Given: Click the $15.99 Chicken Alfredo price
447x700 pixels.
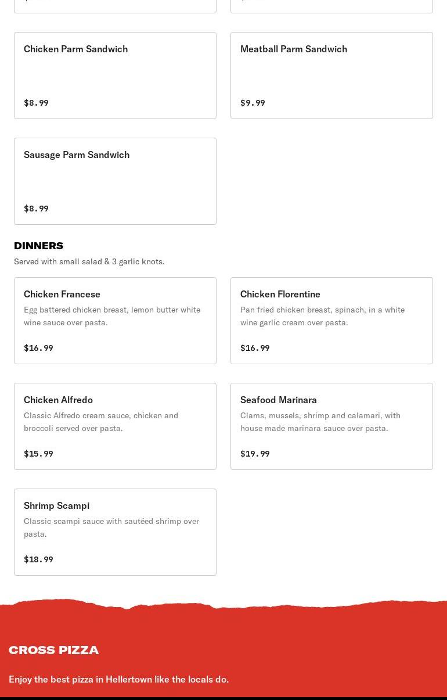Looking at the screenshot, I should click(38, 454).
